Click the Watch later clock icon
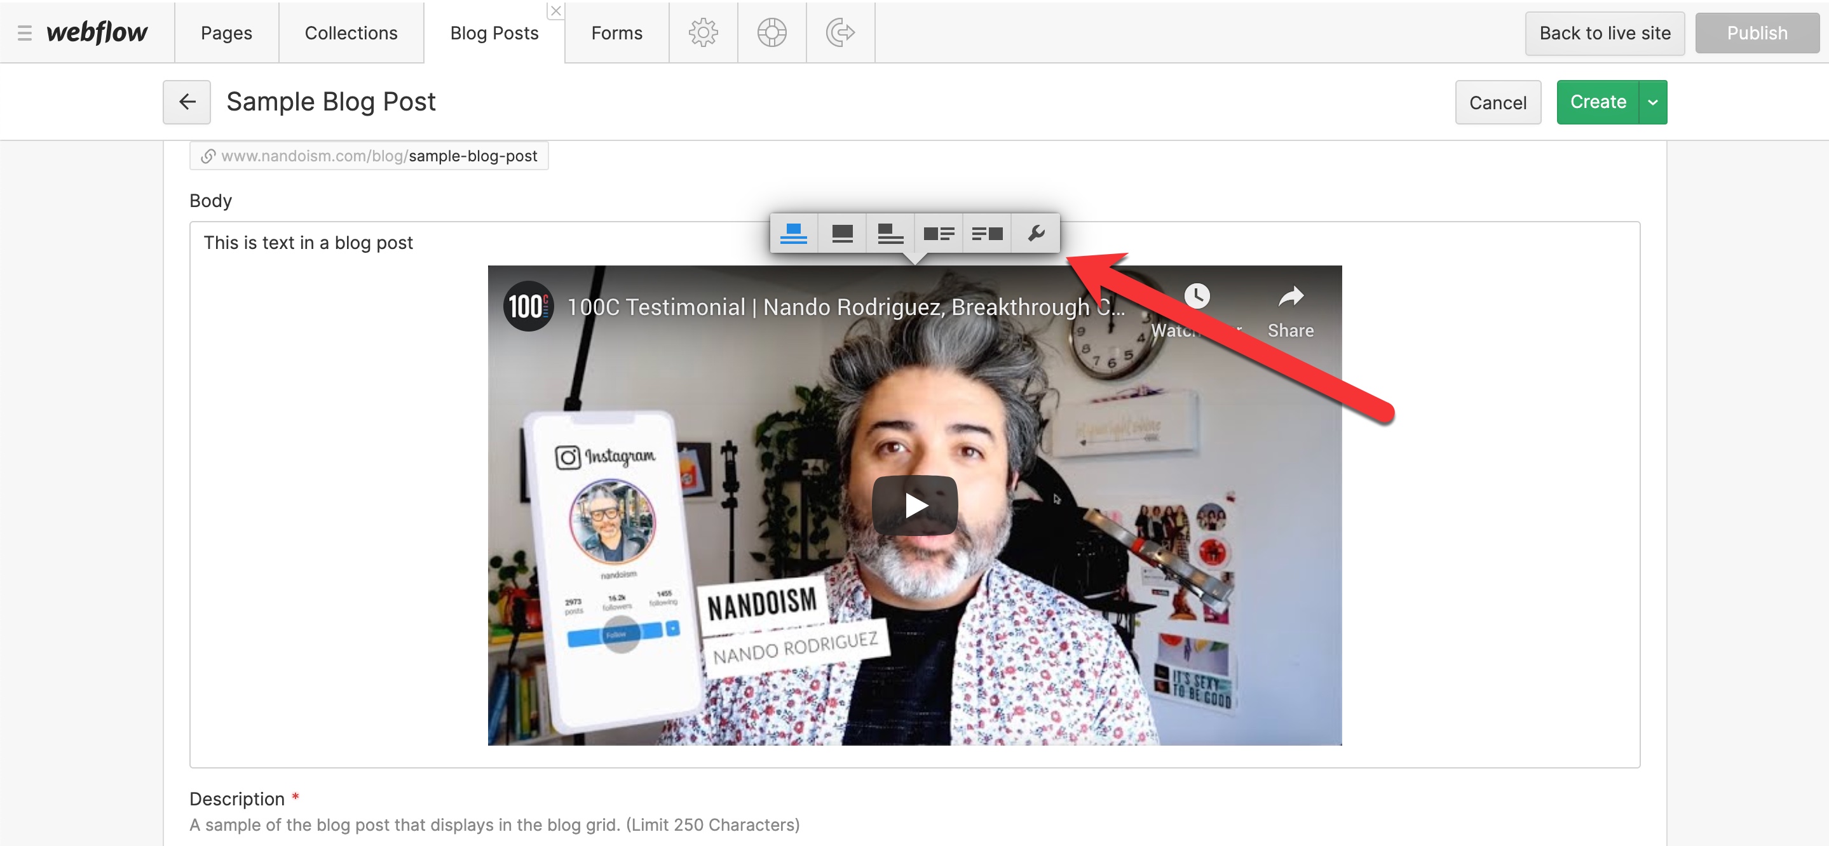The width and height of the screenshot is (1829, 846). [1197, 297]
